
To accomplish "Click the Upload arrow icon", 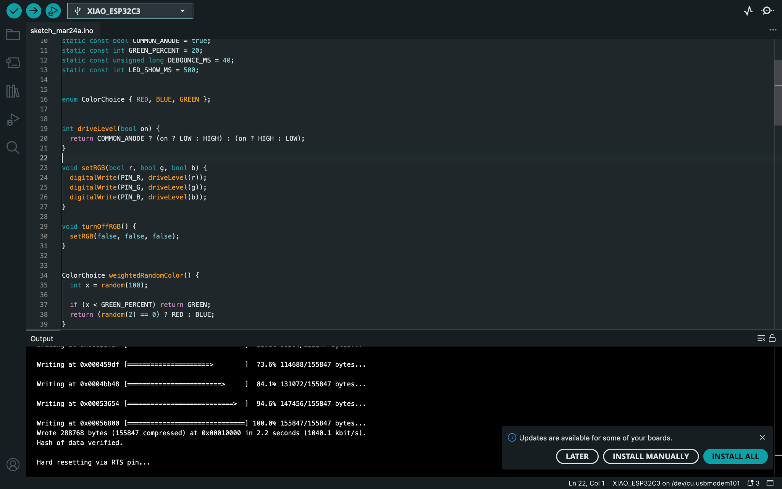I will tap(34, 11).
